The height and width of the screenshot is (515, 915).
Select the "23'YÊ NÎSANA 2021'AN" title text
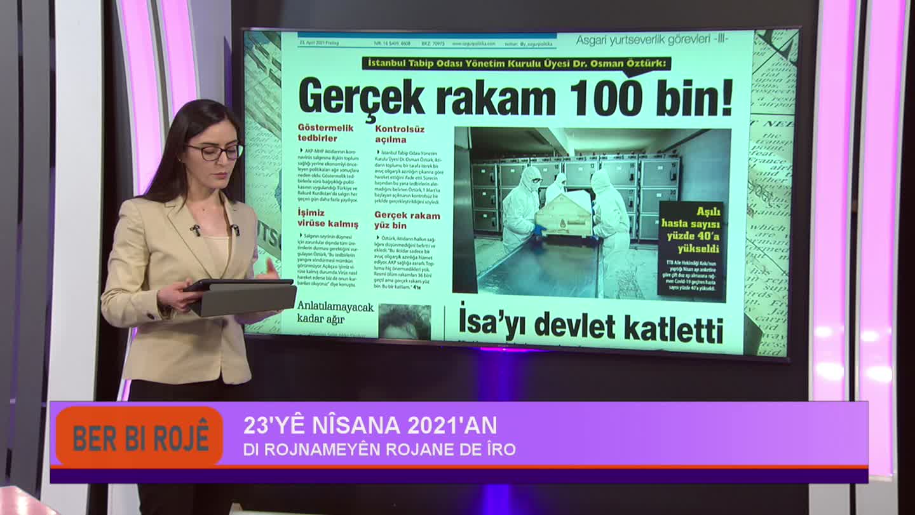point(370,425)
